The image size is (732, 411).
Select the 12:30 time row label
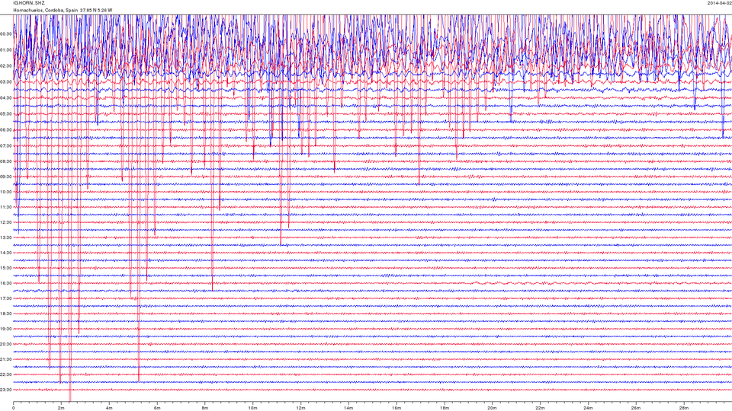[x=6, y=222]
